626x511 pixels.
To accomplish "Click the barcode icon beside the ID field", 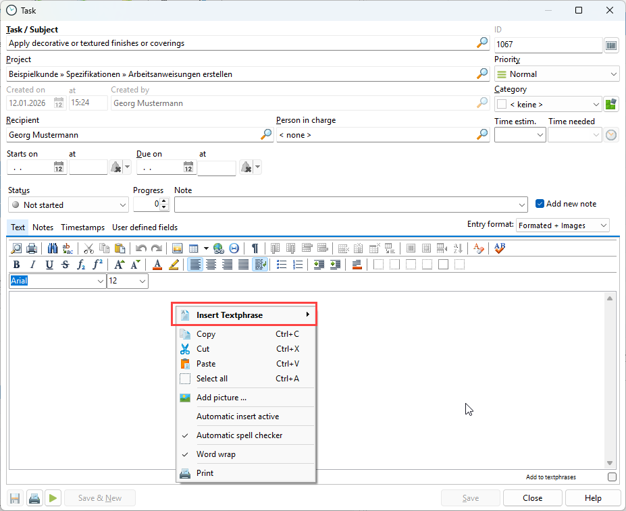I will coord(611,45).
